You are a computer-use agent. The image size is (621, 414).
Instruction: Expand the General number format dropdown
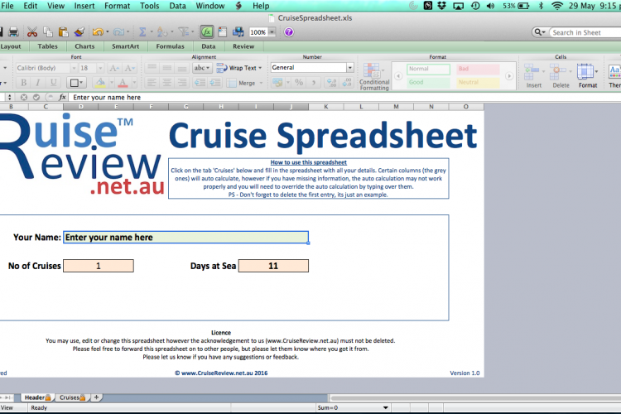(x=349, y=68)
